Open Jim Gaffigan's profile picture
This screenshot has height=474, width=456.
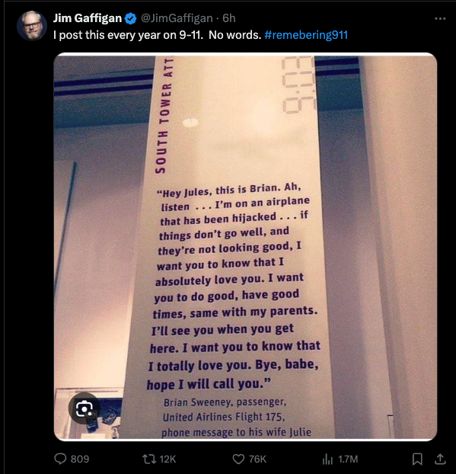point(32,26)
